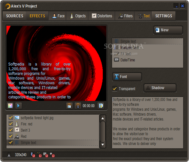This screenshot has width=189, height=162.
Task: Select Simple text in the text type list
Action: coord(148,41)
